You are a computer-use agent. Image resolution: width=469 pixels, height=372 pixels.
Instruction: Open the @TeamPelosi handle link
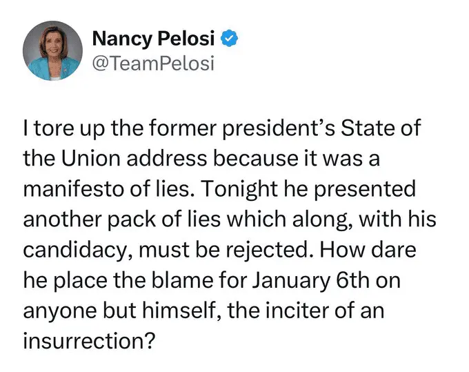pos(153,63)
